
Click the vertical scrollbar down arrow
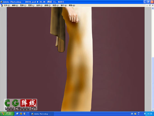coord(153,110)
